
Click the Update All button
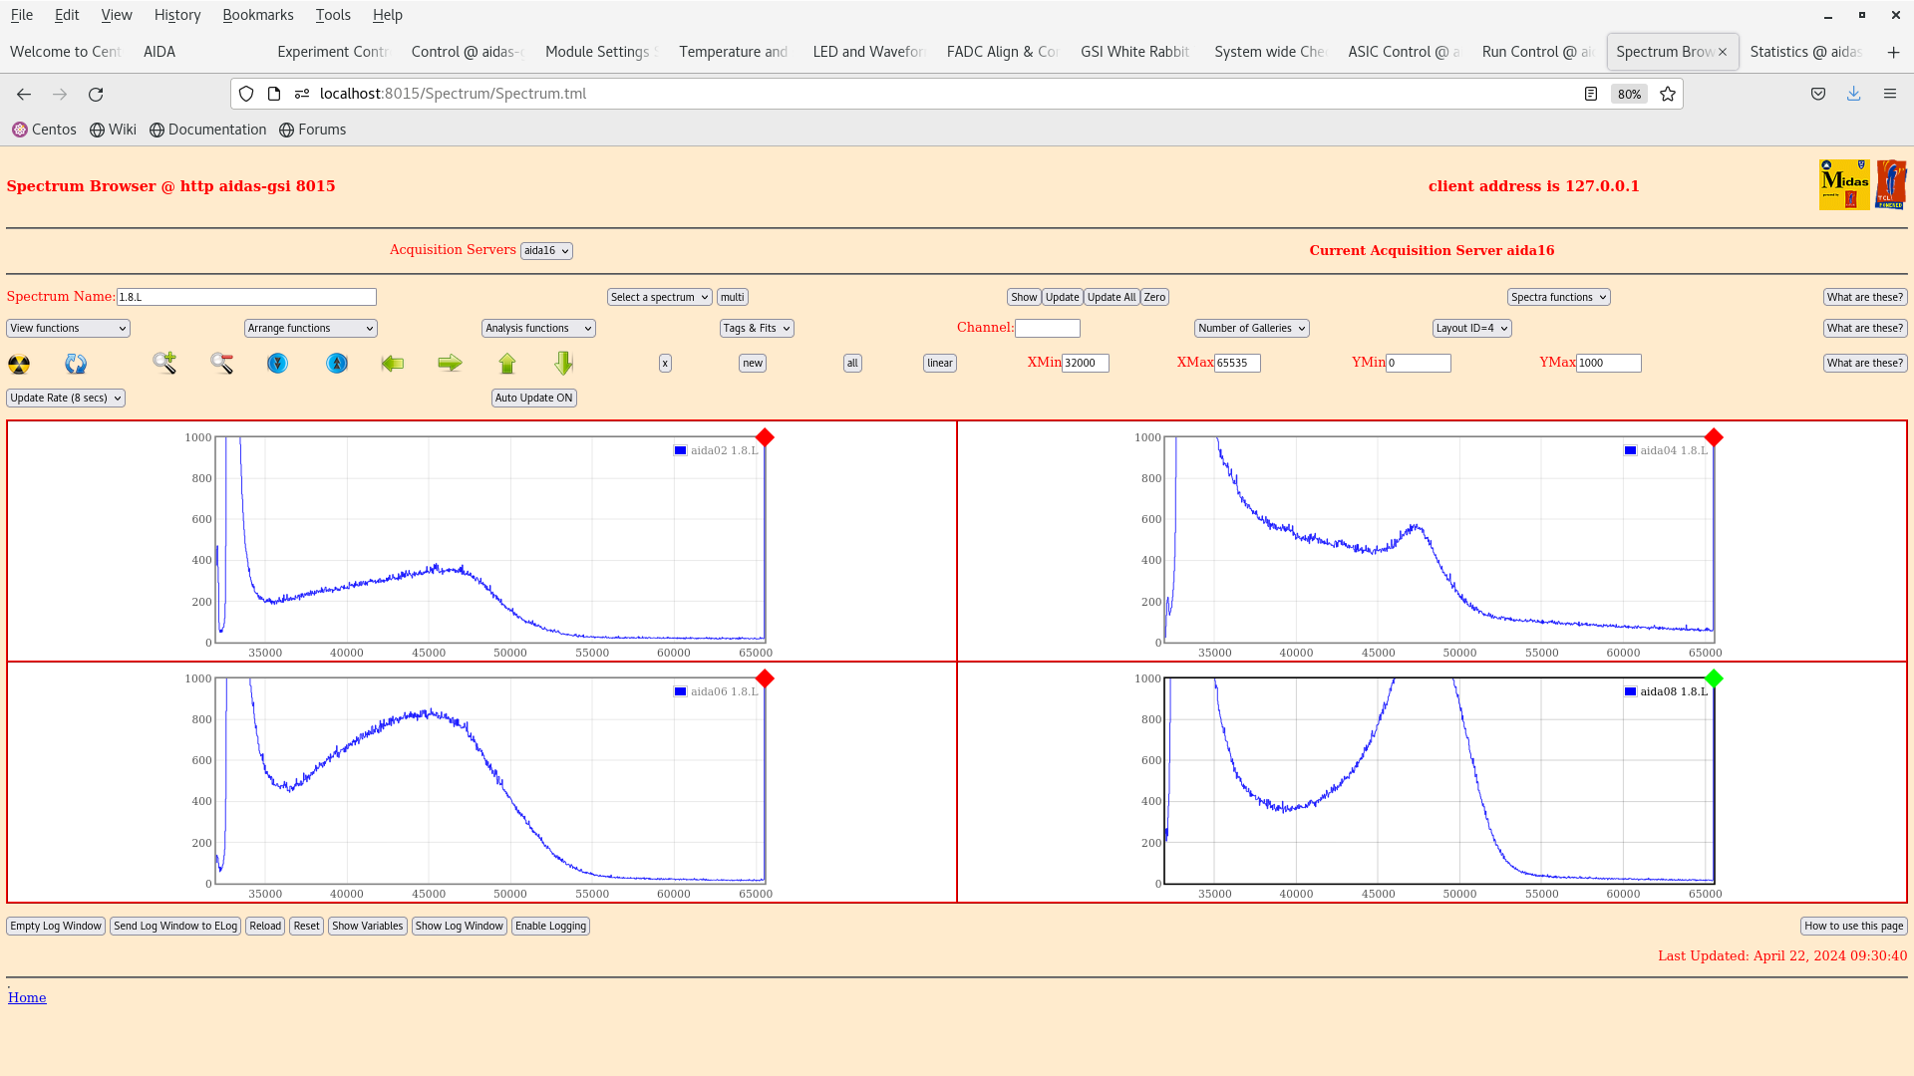[1112, 297]
